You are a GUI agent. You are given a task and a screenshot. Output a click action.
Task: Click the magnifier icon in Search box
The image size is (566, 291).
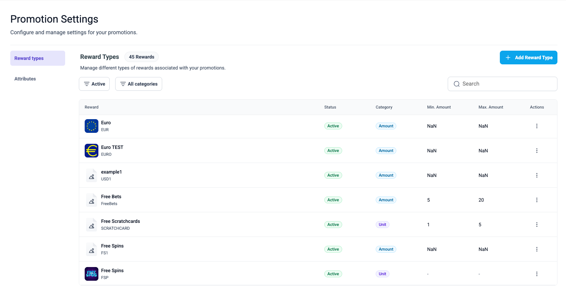click(x=457, y=84)
